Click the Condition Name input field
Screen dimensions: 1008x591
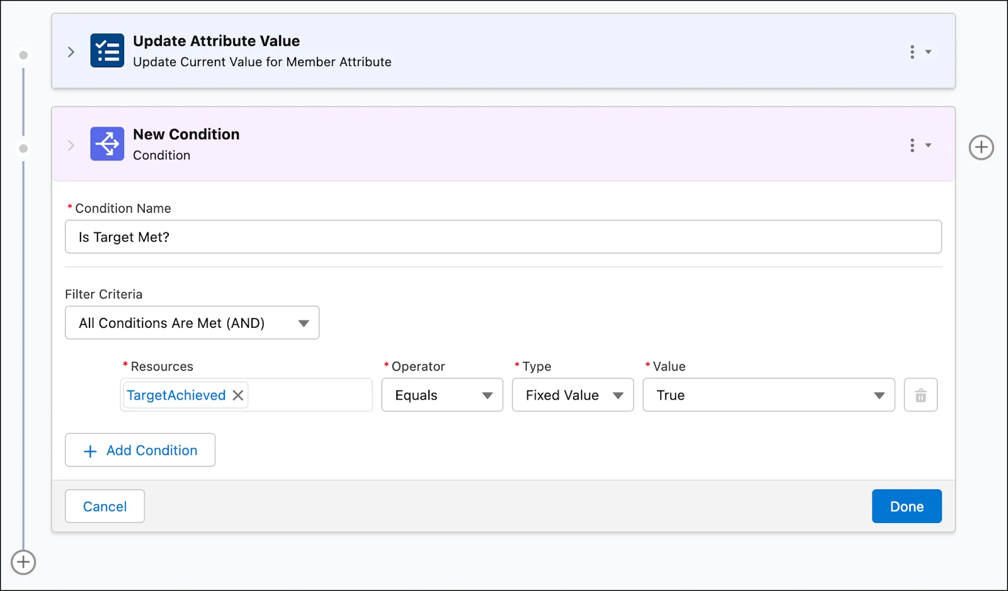pyautogui.click(x=503, y=237)
